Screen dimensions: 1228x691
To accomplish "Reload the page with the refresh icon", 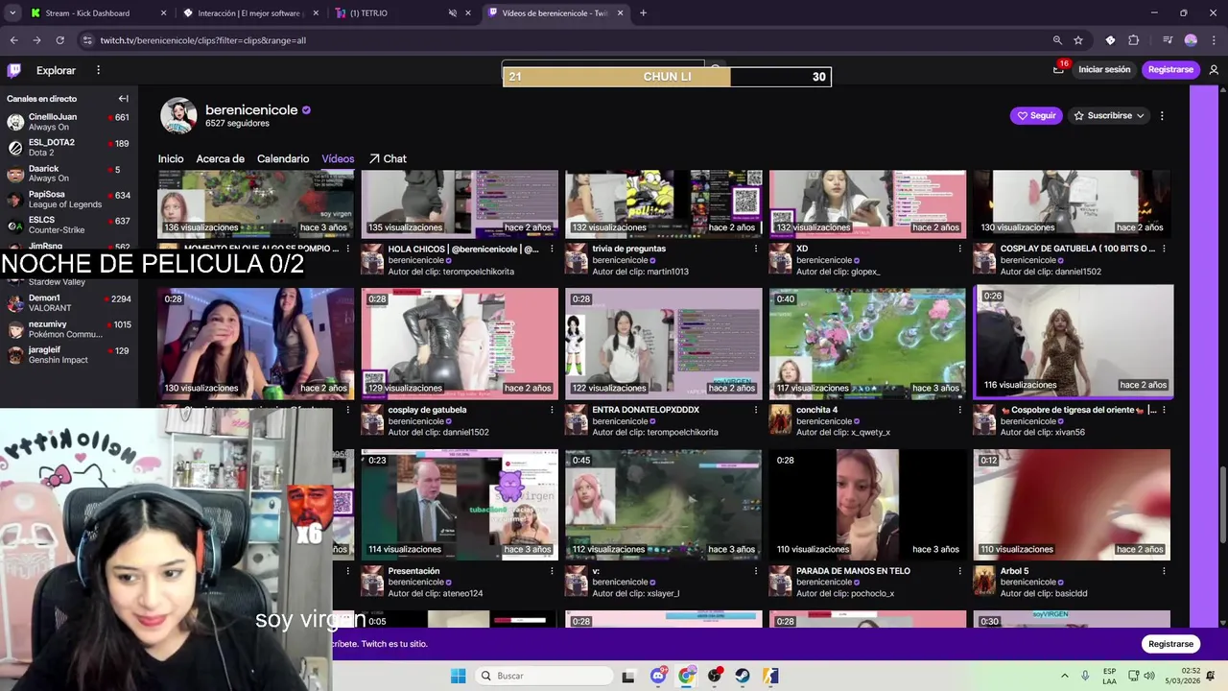I will click(59, 40).
